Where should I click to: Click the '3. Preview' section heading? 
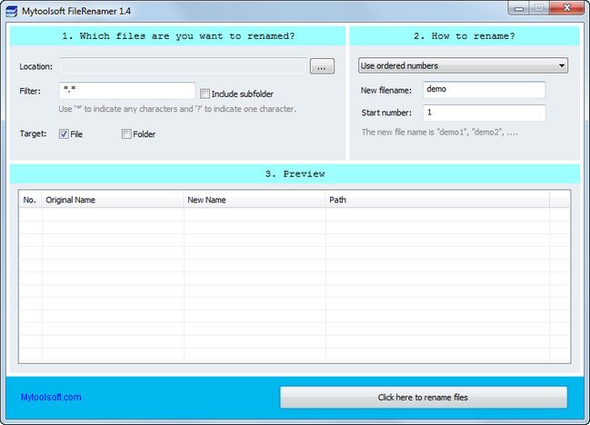295,174
